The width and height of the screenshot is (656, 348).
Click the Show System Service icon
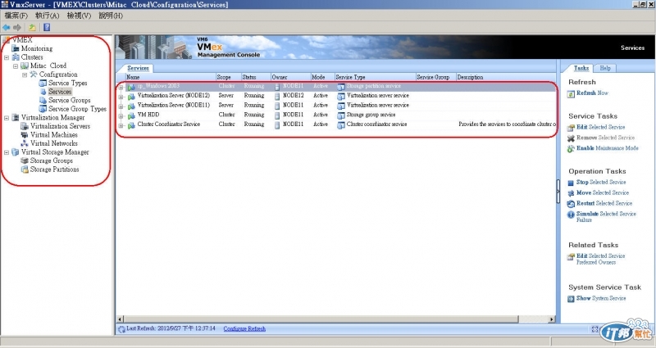click(571, 299)
